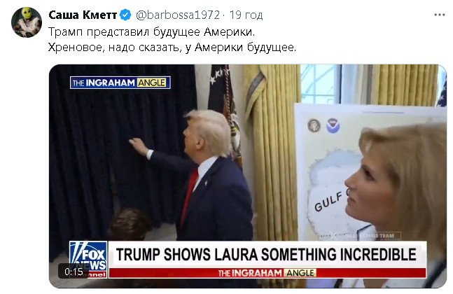453x294 pixels.
Task: Click the tweet text line Трамп представил будущее Америки
Action: [x=152, y=31]
